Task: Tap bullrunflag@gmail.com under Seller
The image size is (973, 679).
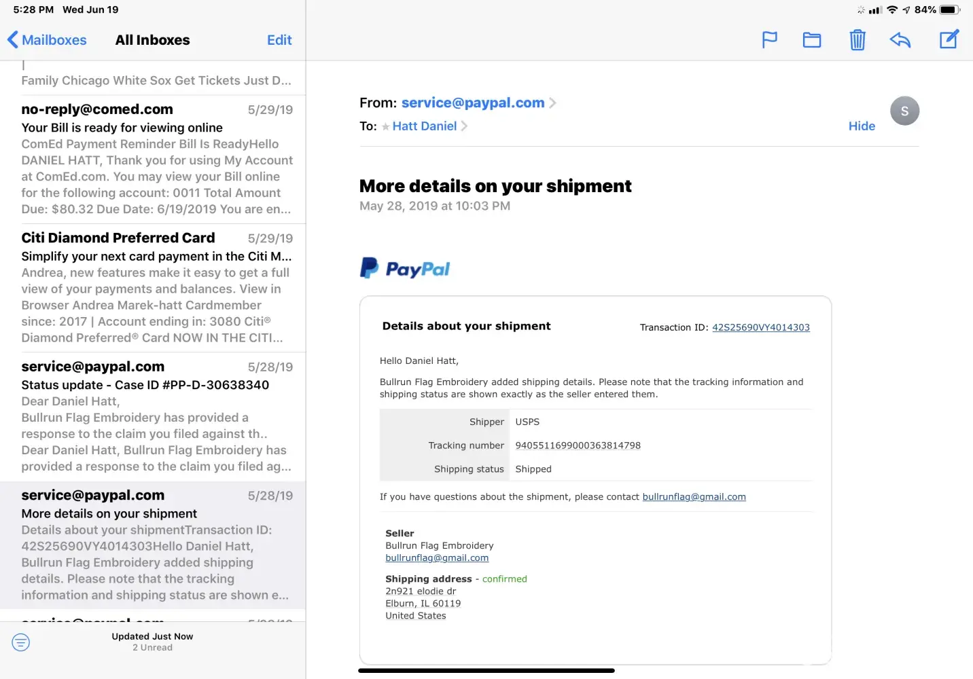Action: pos(437,558)
